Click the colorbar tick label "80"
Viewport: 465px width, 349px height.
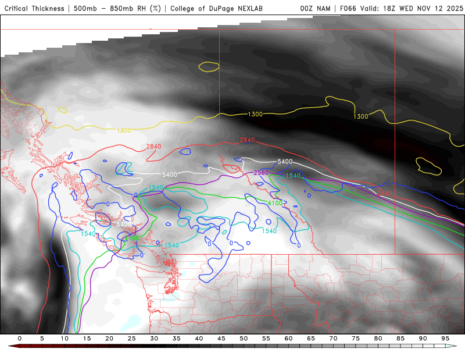tap(378, 339)
